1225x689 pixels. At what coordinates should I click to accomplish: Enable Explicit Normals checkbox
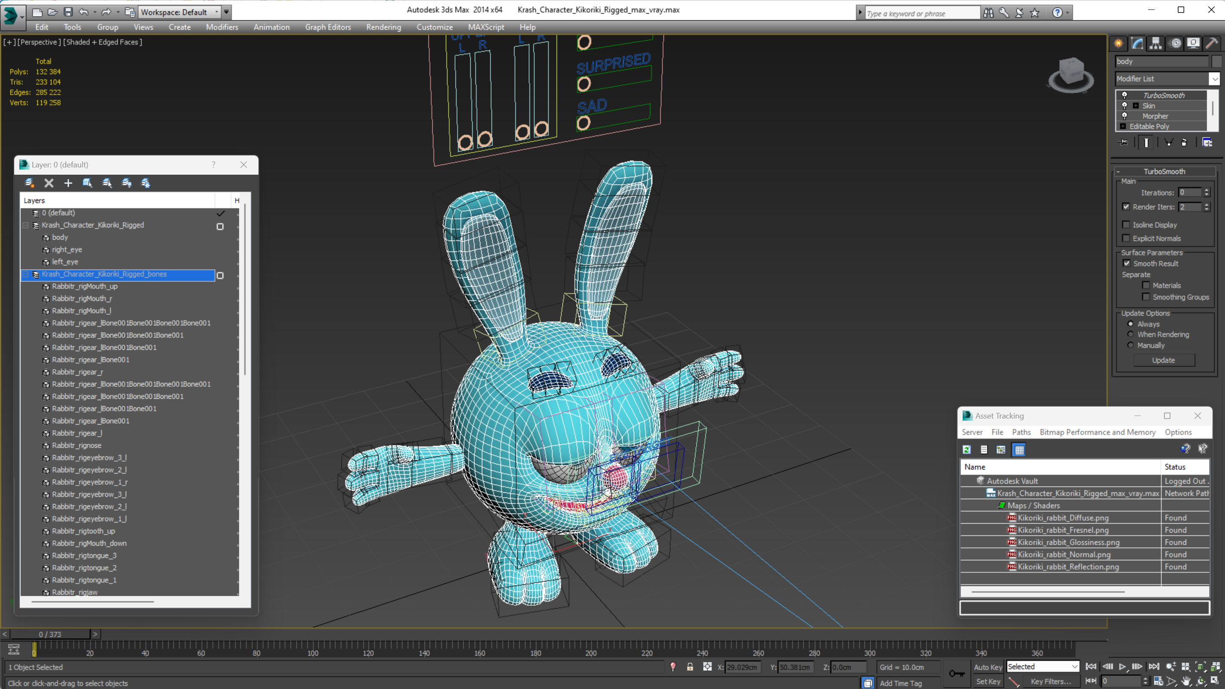point(1126,238)
